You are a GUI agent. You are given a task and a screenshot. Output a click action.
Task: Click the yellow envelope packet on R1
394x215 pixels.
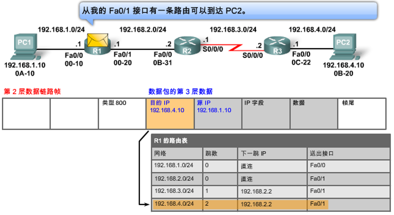click(x=98, y=40)
